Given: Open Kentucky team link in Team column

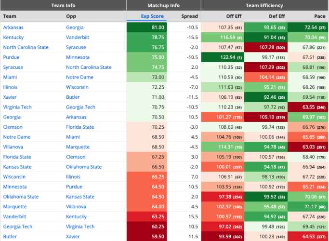Looking at the screenshot, I should click(x=13, y=38).
